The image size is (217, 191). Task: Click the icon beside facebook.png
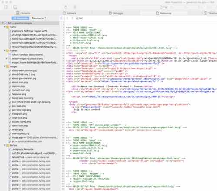pos(10,94)
